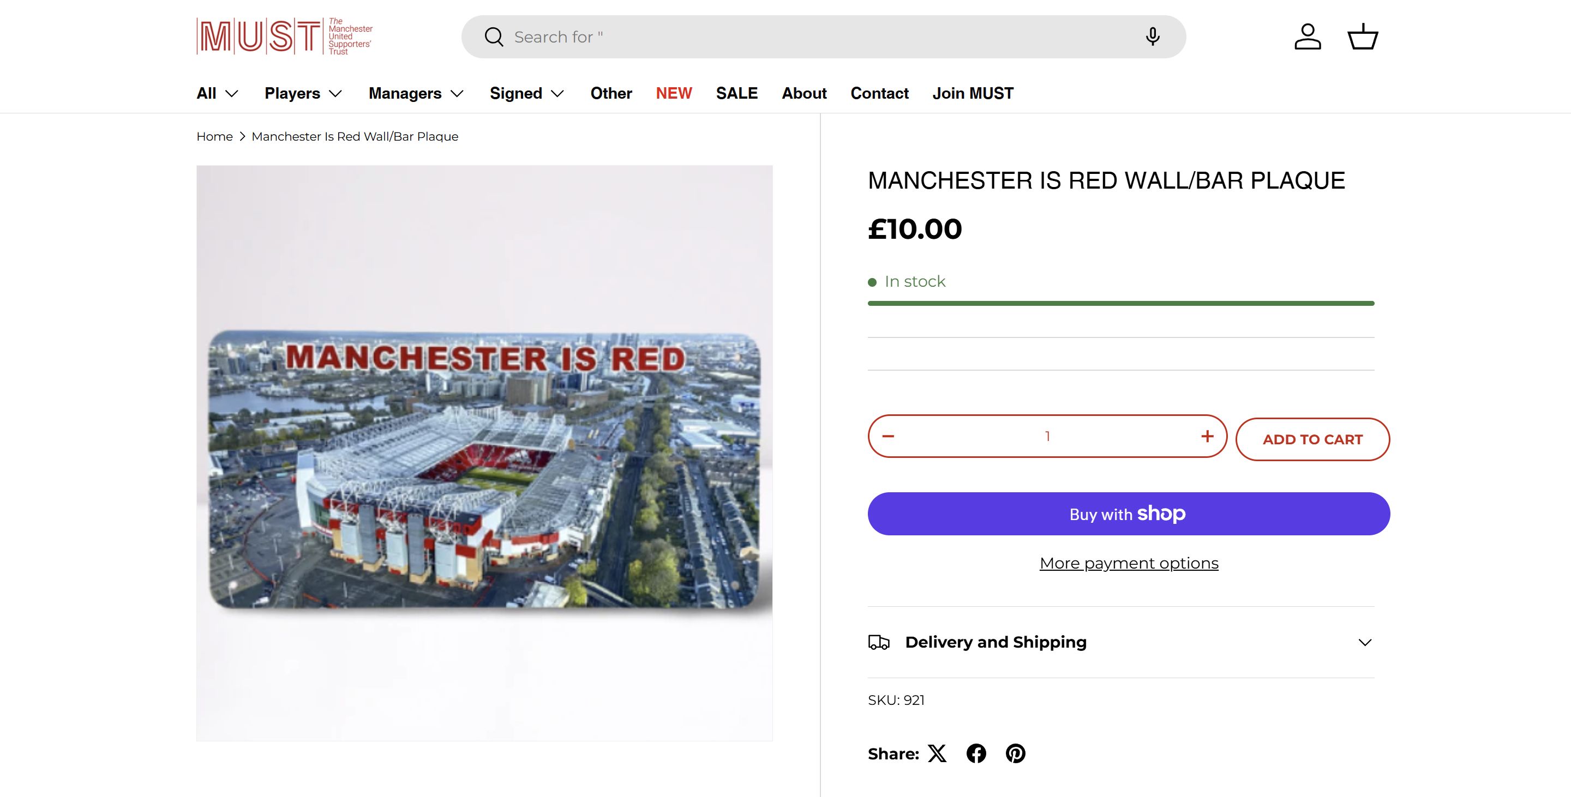
Task: Click More payment options link
Action: pyautogui.click(x=1129, y=563)
